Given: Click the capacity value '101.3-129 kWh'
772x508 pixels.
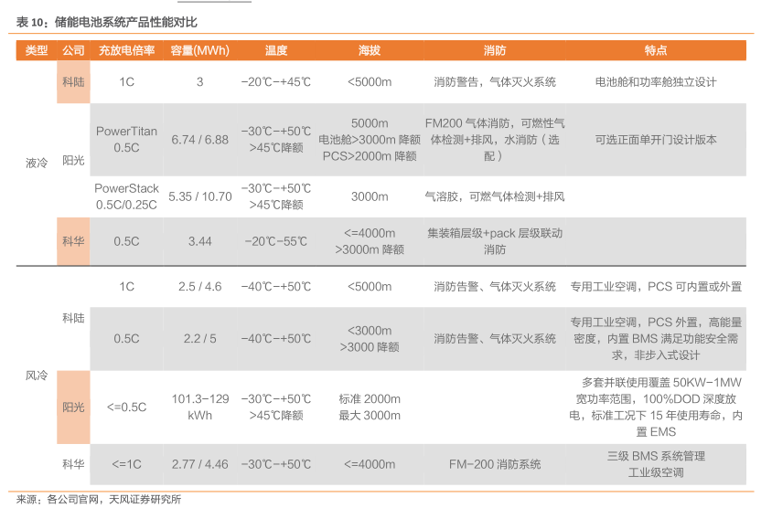Looking at the screenshot, I should pos(200,407).
